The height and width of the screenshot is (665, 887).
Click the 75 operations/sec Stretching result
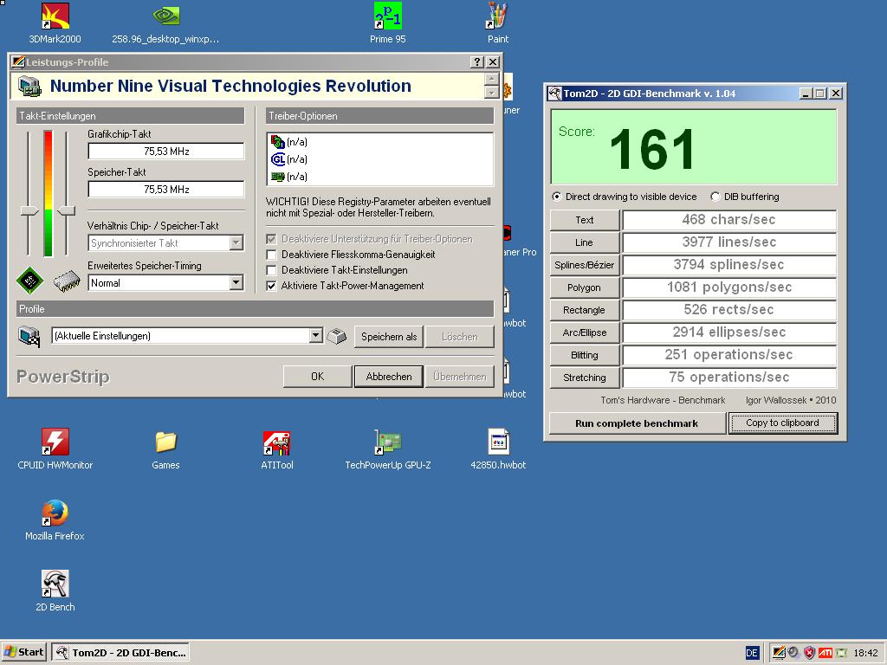729,378
